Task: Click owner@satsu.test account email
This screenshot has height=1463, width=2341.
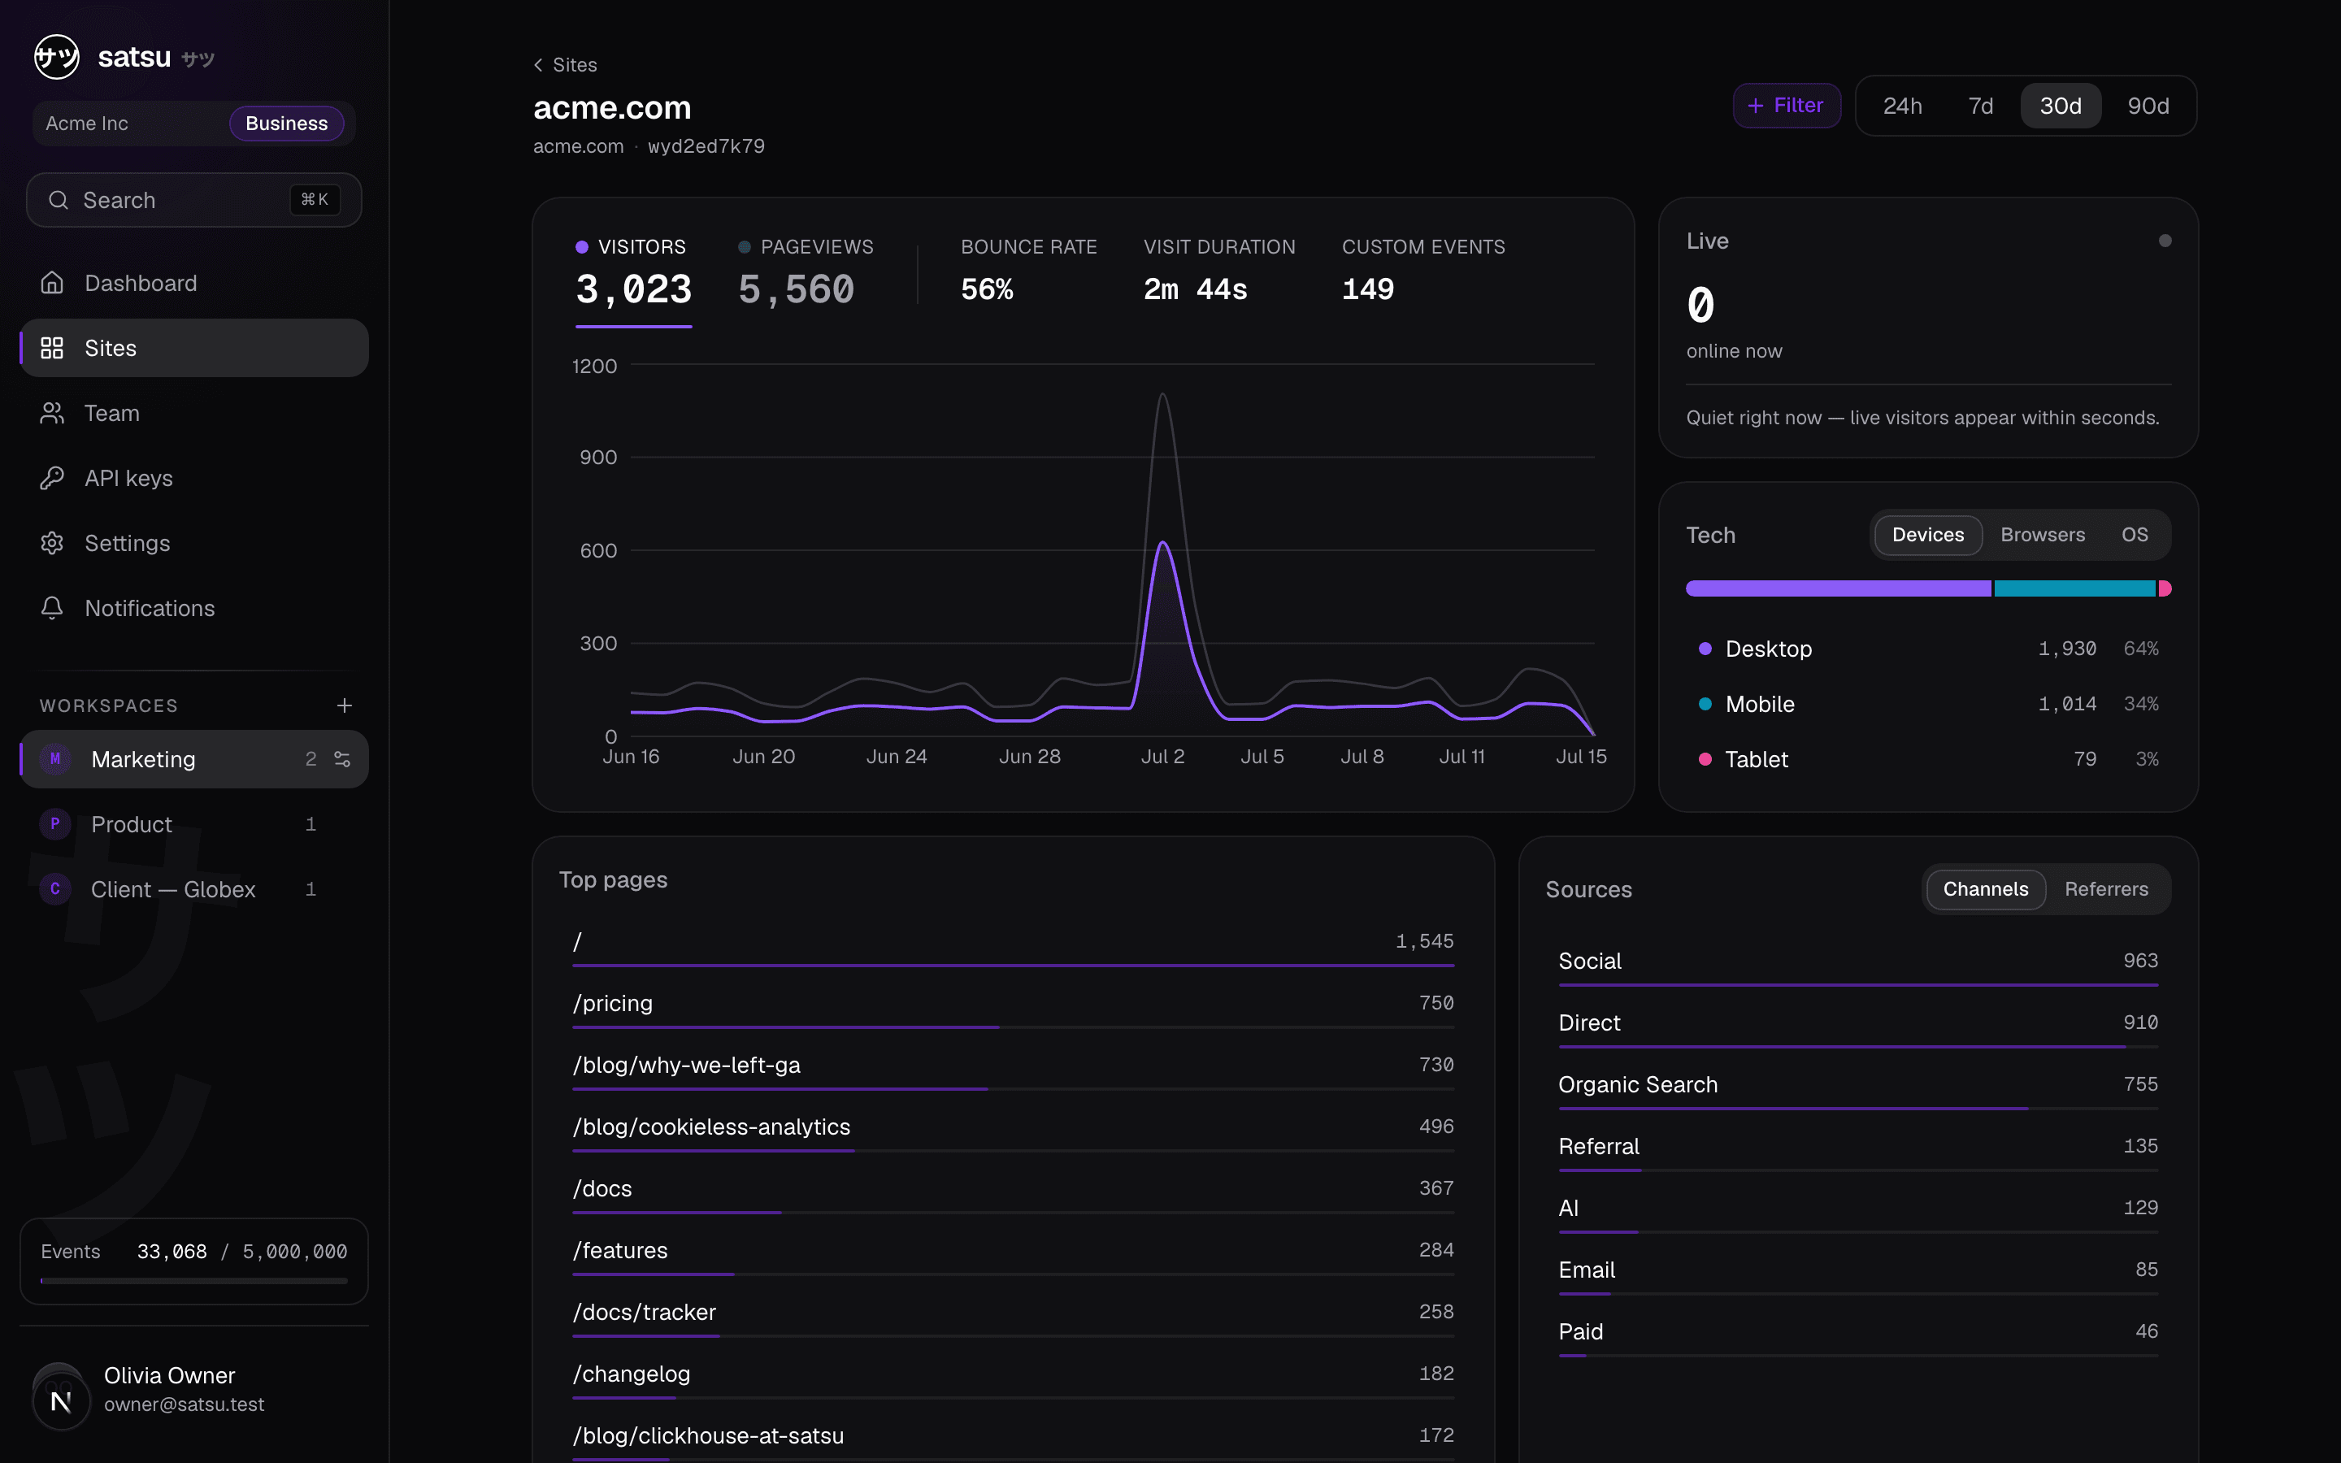Action: tap(184, 1404)
